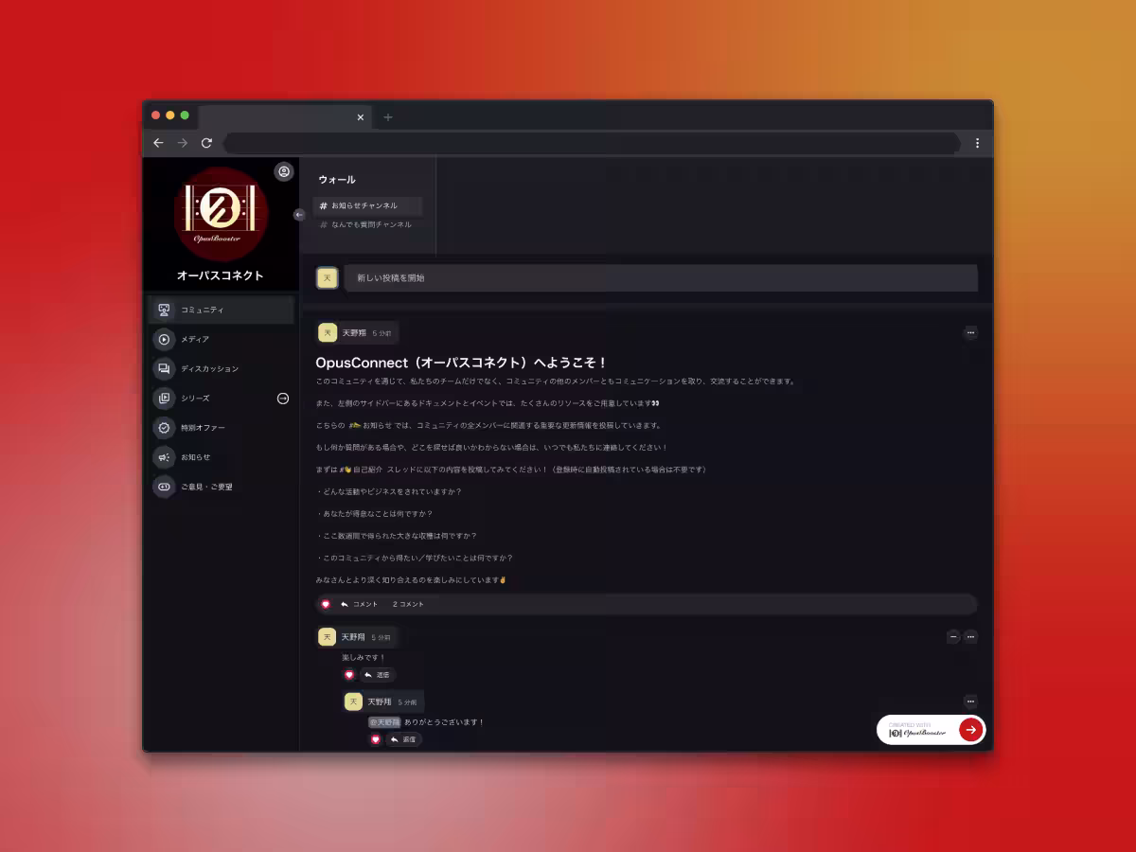The image size is (1136, 852).
Task: Click the reply text ありがとうございます！
Action: [444, 722]
